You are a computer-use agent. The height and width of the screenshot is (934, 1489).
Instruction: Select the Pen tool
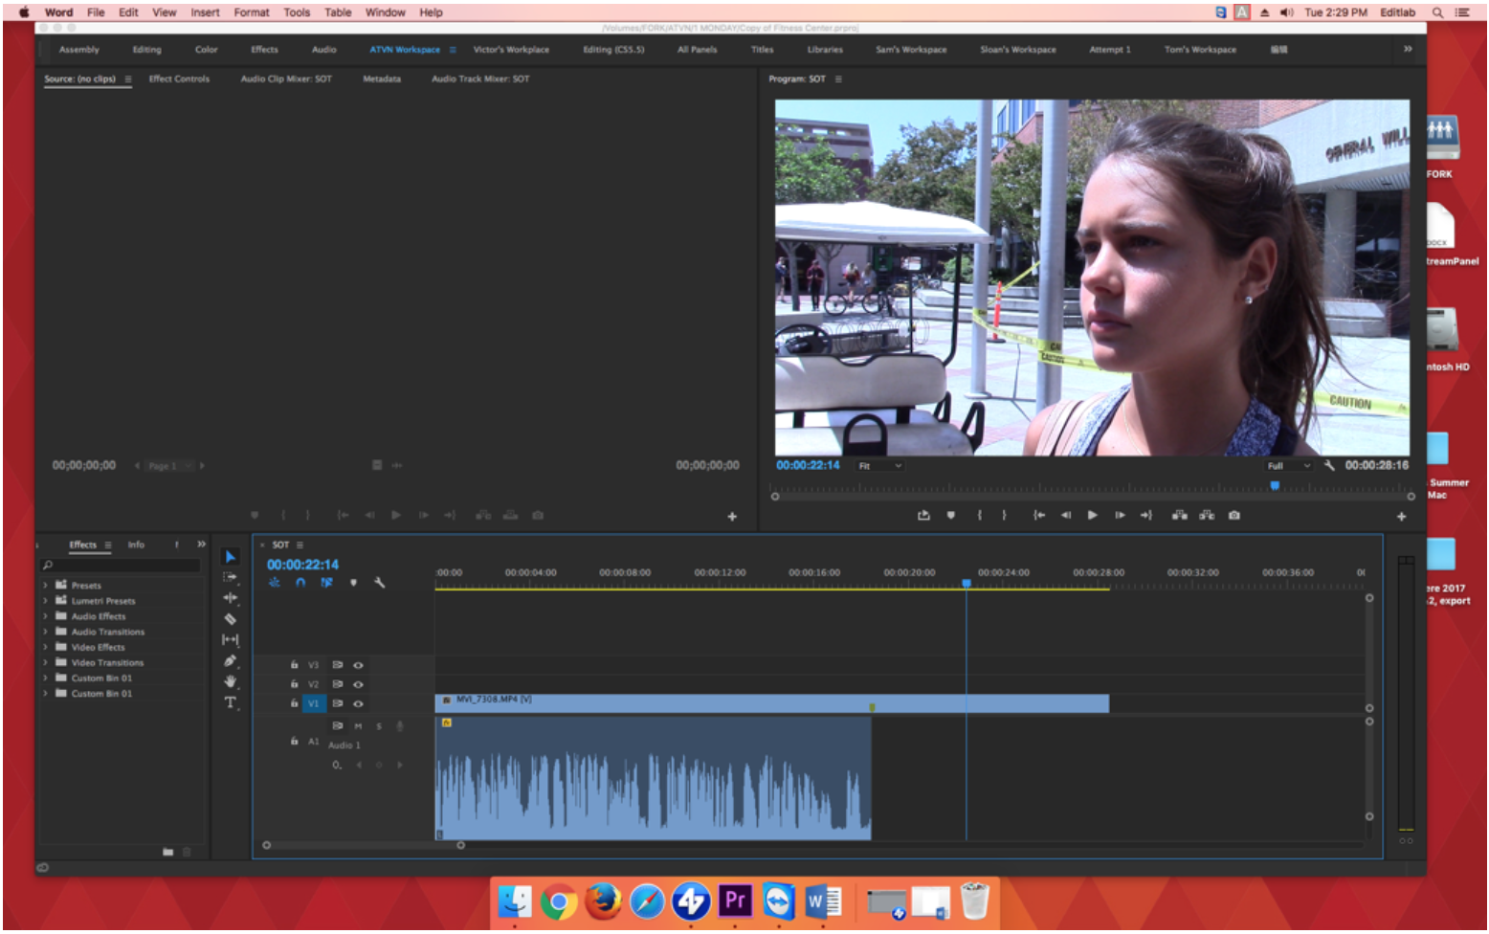pos(230,660)
